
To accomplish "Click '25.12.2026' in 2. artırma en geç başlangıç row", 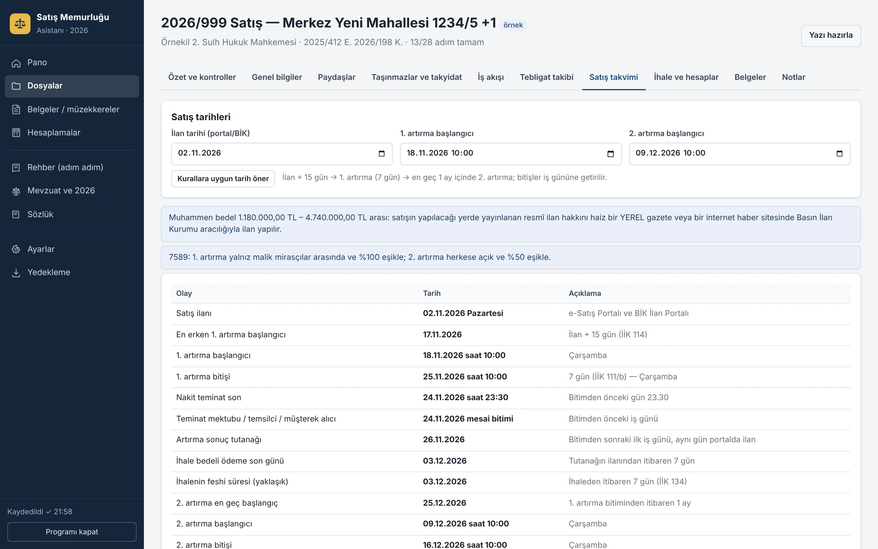I will (444, 503).
